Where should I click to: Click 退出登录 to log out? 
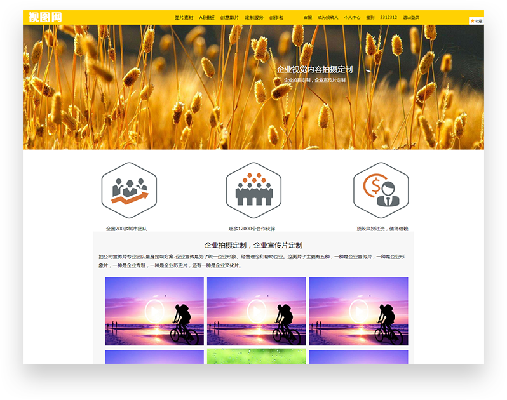point(411,17)
